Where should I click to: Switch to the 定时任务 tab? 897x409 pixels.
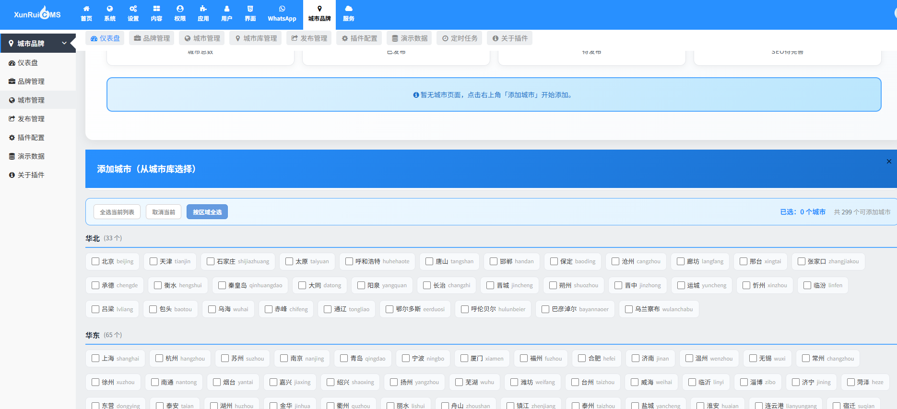pyautogui.click(x=460, y=38)
